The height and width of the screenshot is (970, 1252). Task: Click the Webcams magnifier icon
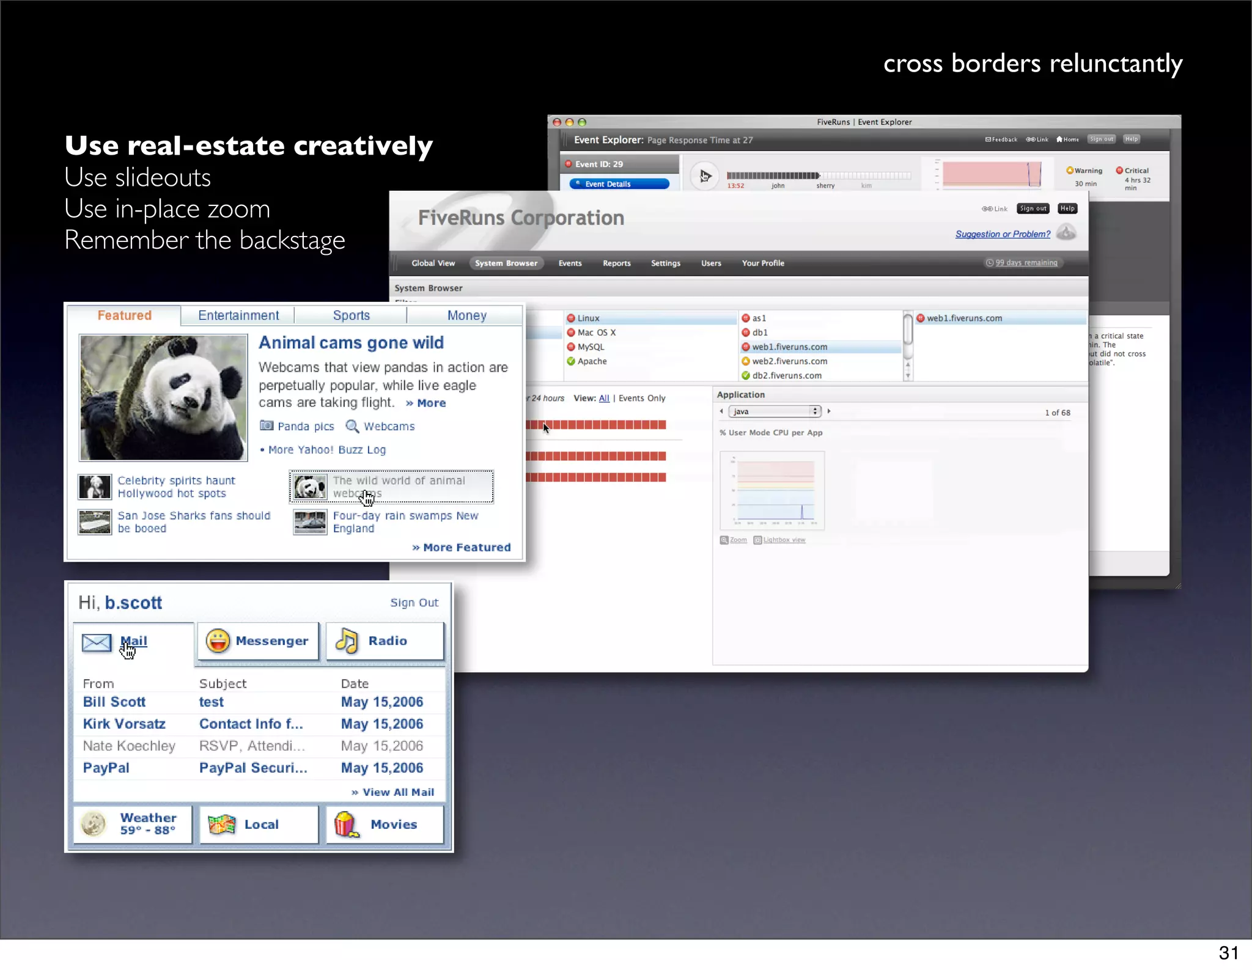[x=352, y=427]
